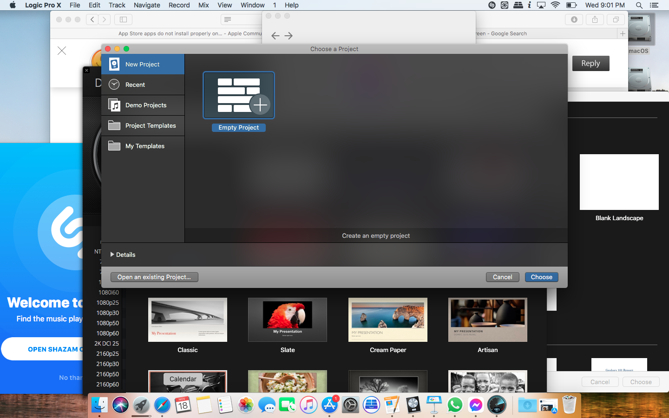Launch Siri from the Dock
The image size is (669, 418).
[120, 405]
